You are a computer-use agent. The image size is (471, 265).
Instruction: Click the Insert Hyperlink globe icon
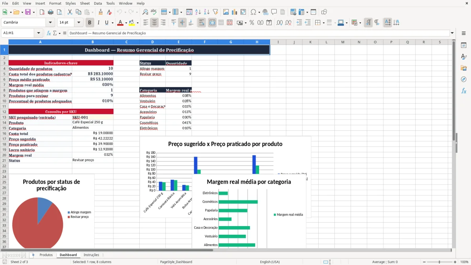pyautogui.click(x=265, y=12)
